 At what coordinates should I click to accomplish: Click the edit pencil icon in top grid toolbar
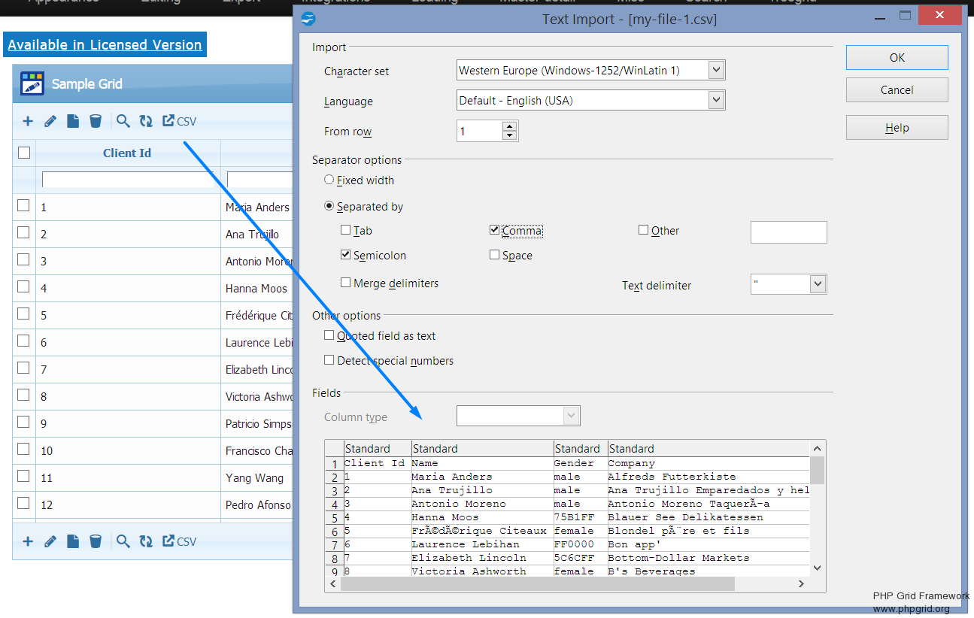point(50,121)
